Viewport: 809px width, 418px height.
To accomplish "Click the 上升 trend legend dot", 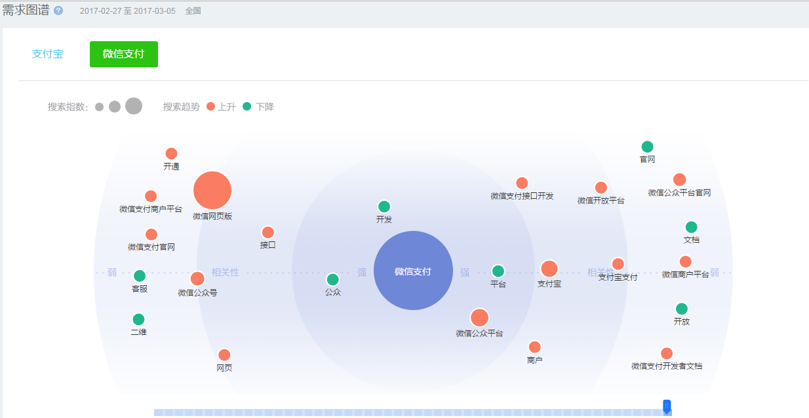I will 210,107.
